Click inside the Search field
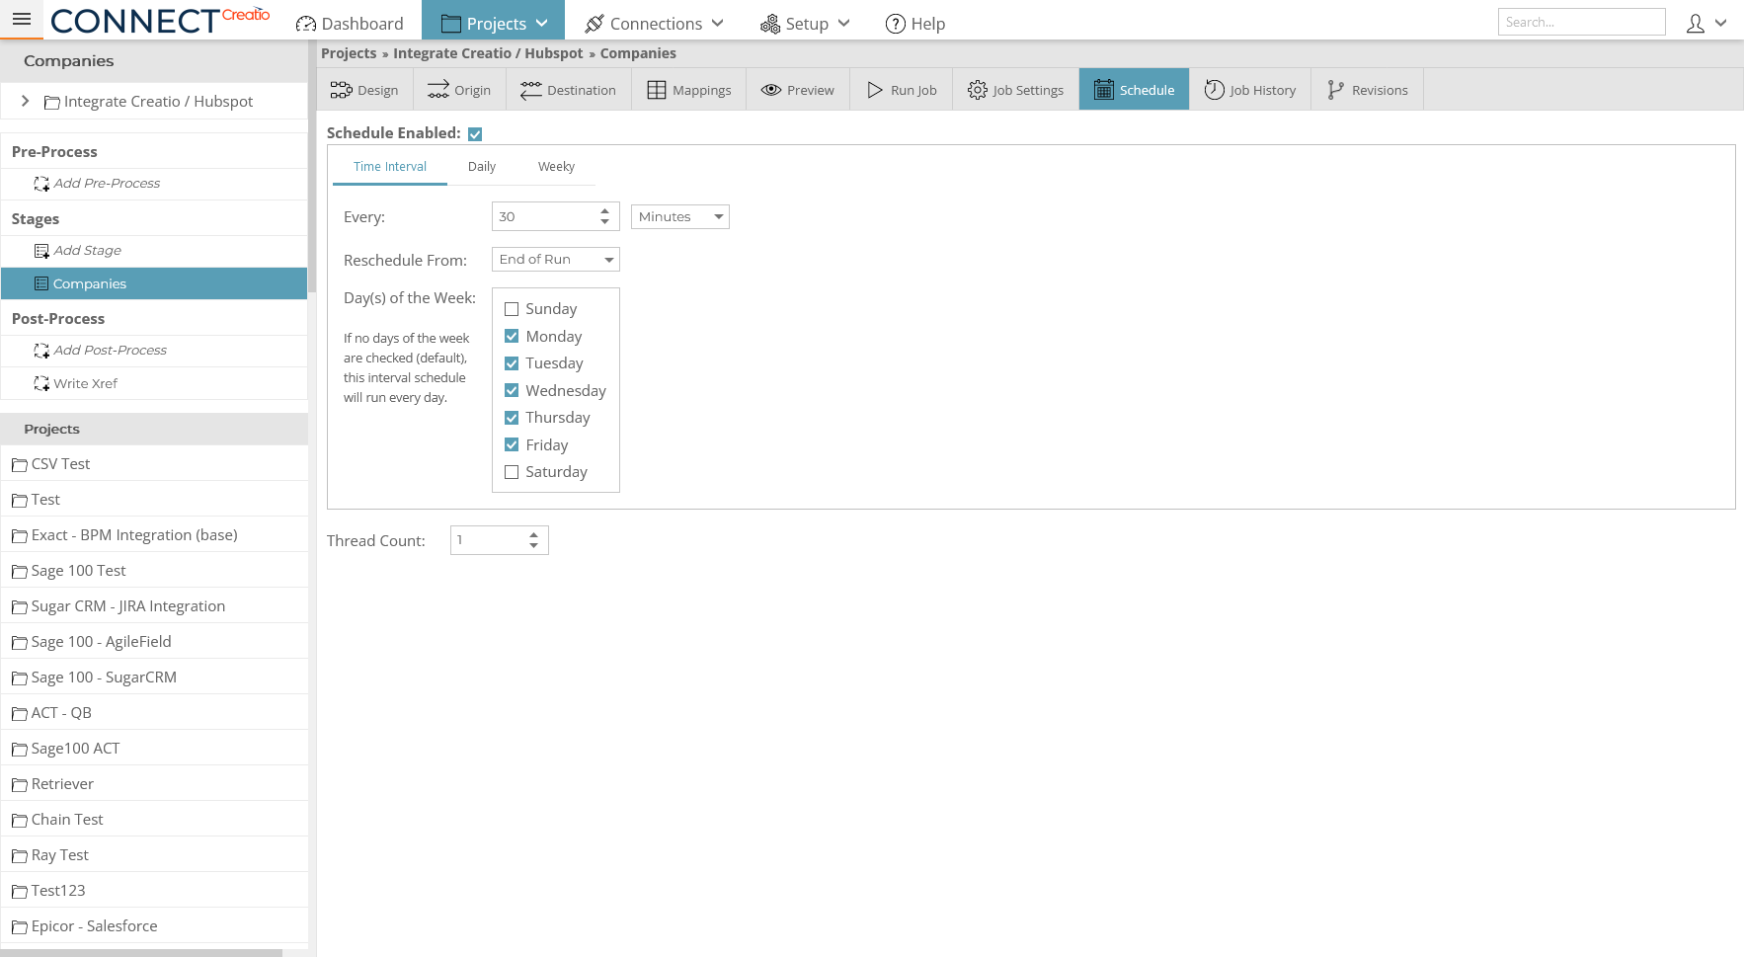 pyautogui.click(x=1581, y=21)
